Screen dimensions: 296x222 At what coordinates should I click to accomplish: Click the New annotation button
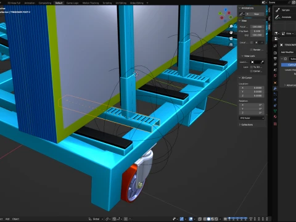coord(255,14)
